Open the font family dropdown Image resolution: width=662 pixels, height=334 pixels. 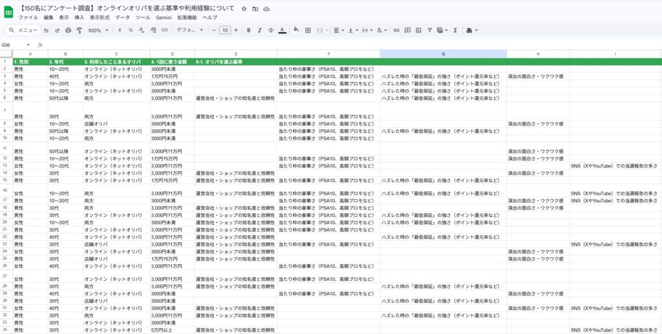pyautogui.click(x=190, y=30)
